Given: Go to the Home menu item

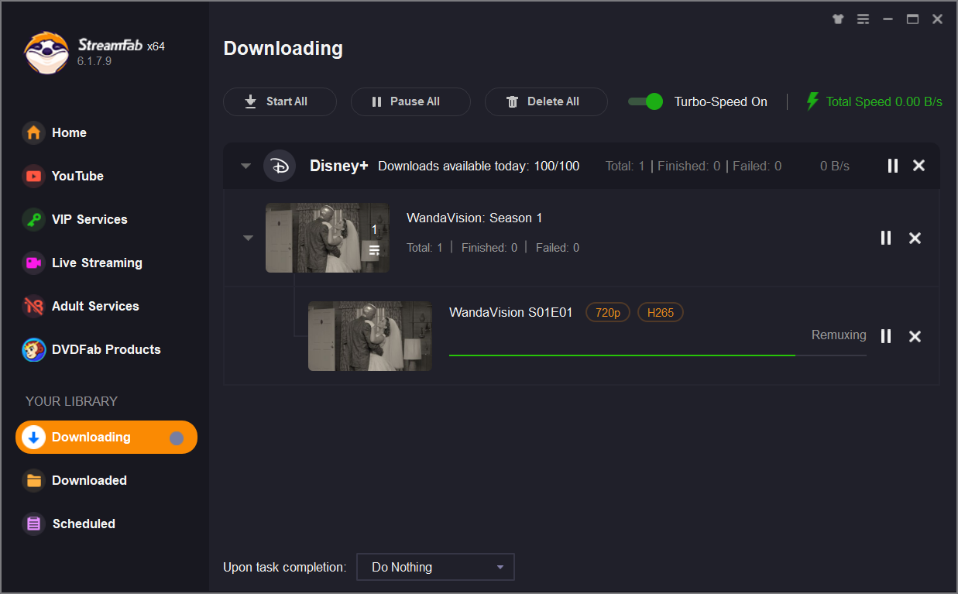Looking at the screenshot, I should click(x=69, y=132).
